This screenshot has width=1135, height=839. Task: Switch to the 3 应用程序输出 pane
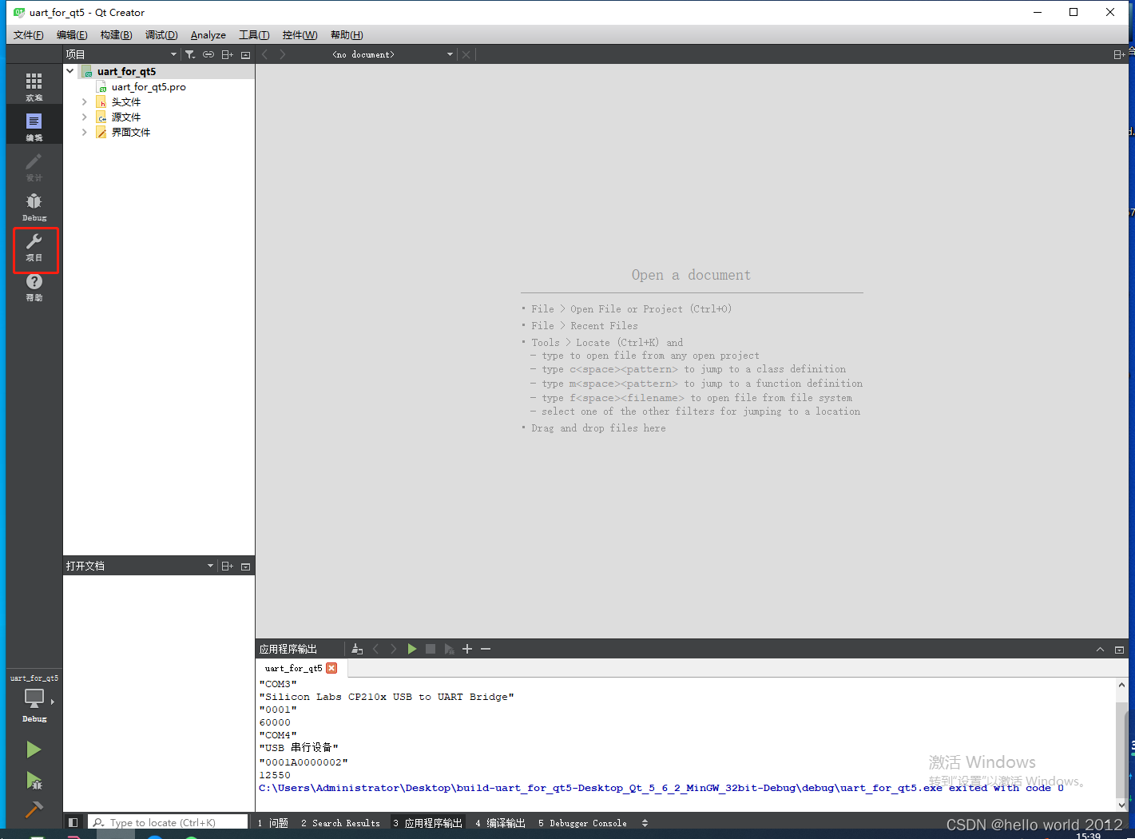point(428,823)
